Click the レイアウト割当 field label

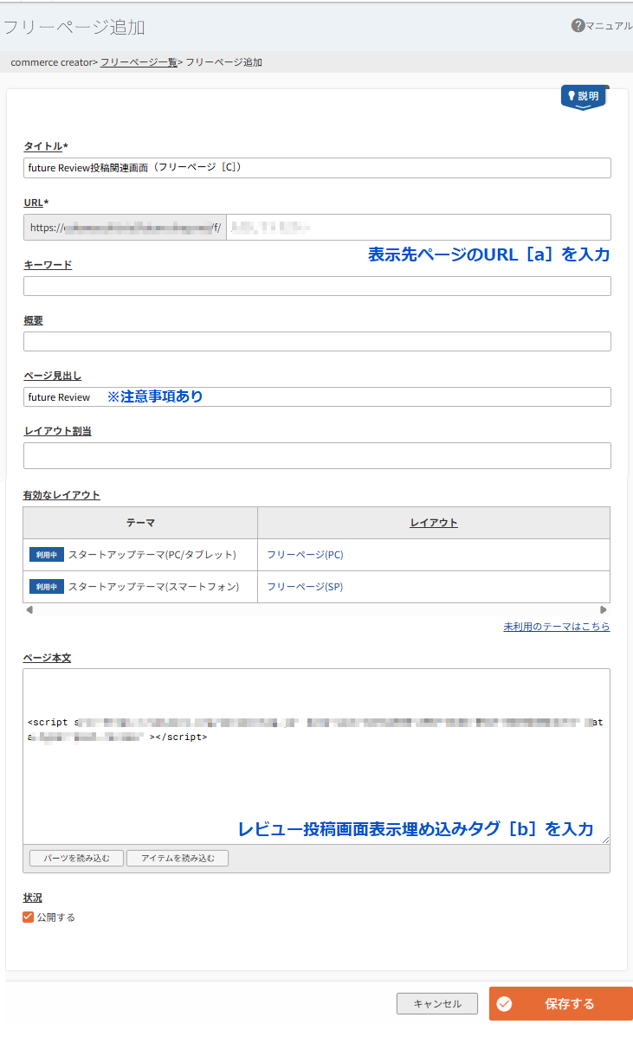point(57,431)
